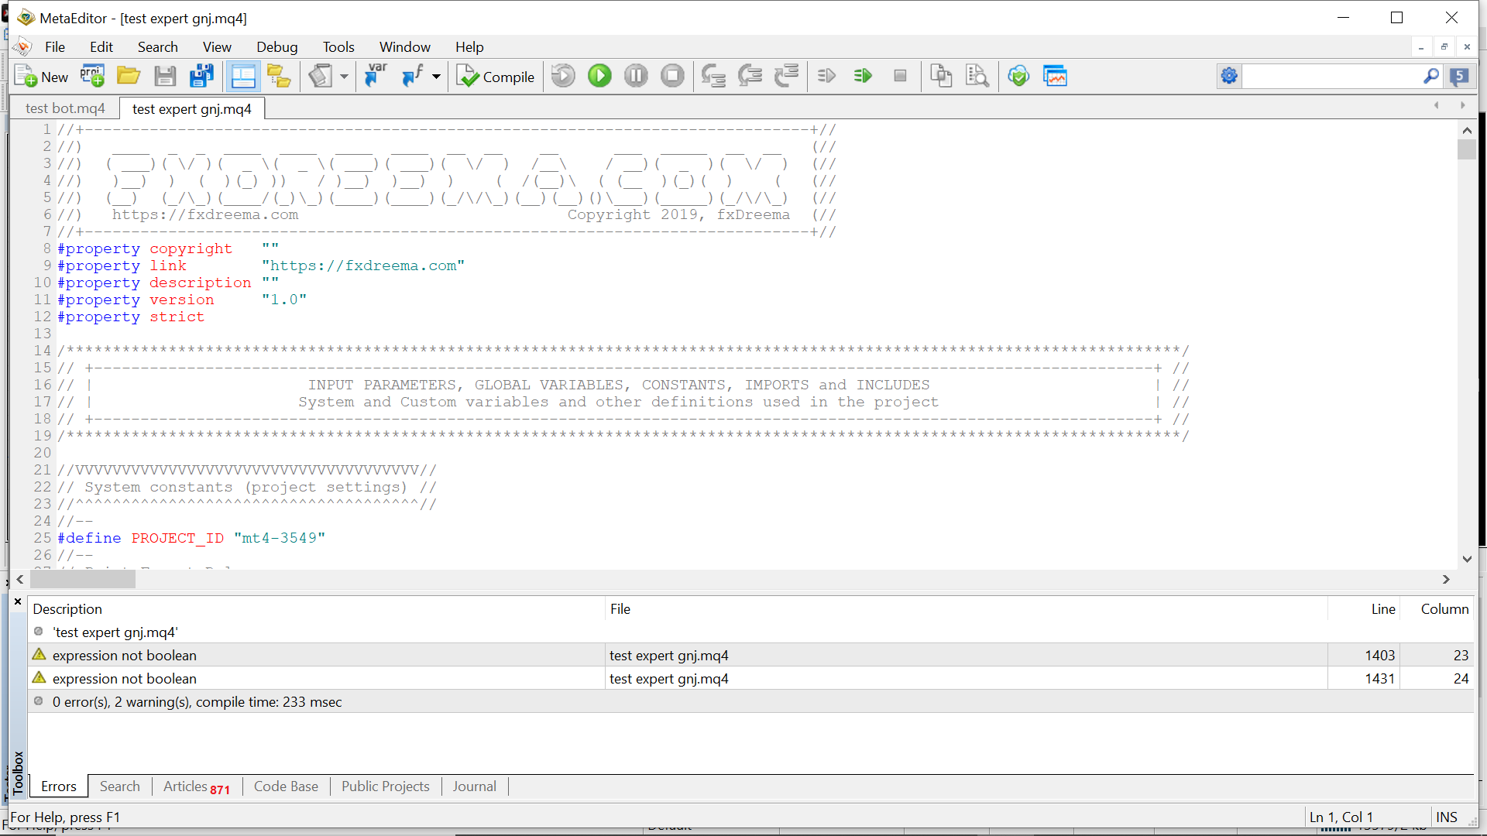Start debugging with green play button
The height and width of the screenshot is (836, 1487).
tap(599, 76)
